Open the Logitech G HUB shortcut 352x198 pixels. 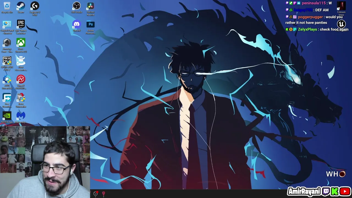[35, 9]
